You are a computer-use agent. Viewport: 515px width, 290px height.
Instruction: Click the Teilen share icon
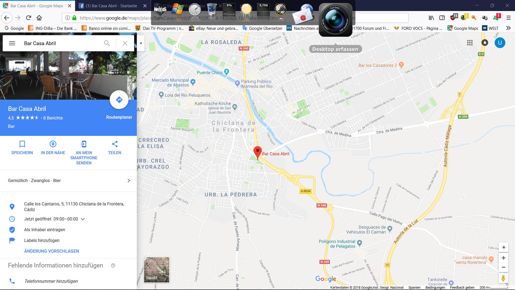[x=115, y=144]
